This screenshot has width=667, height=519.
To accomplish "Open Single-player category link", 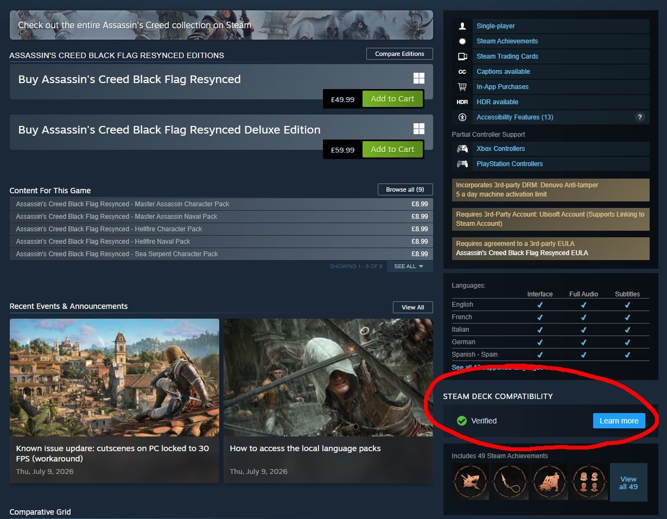I will point(496,26).
